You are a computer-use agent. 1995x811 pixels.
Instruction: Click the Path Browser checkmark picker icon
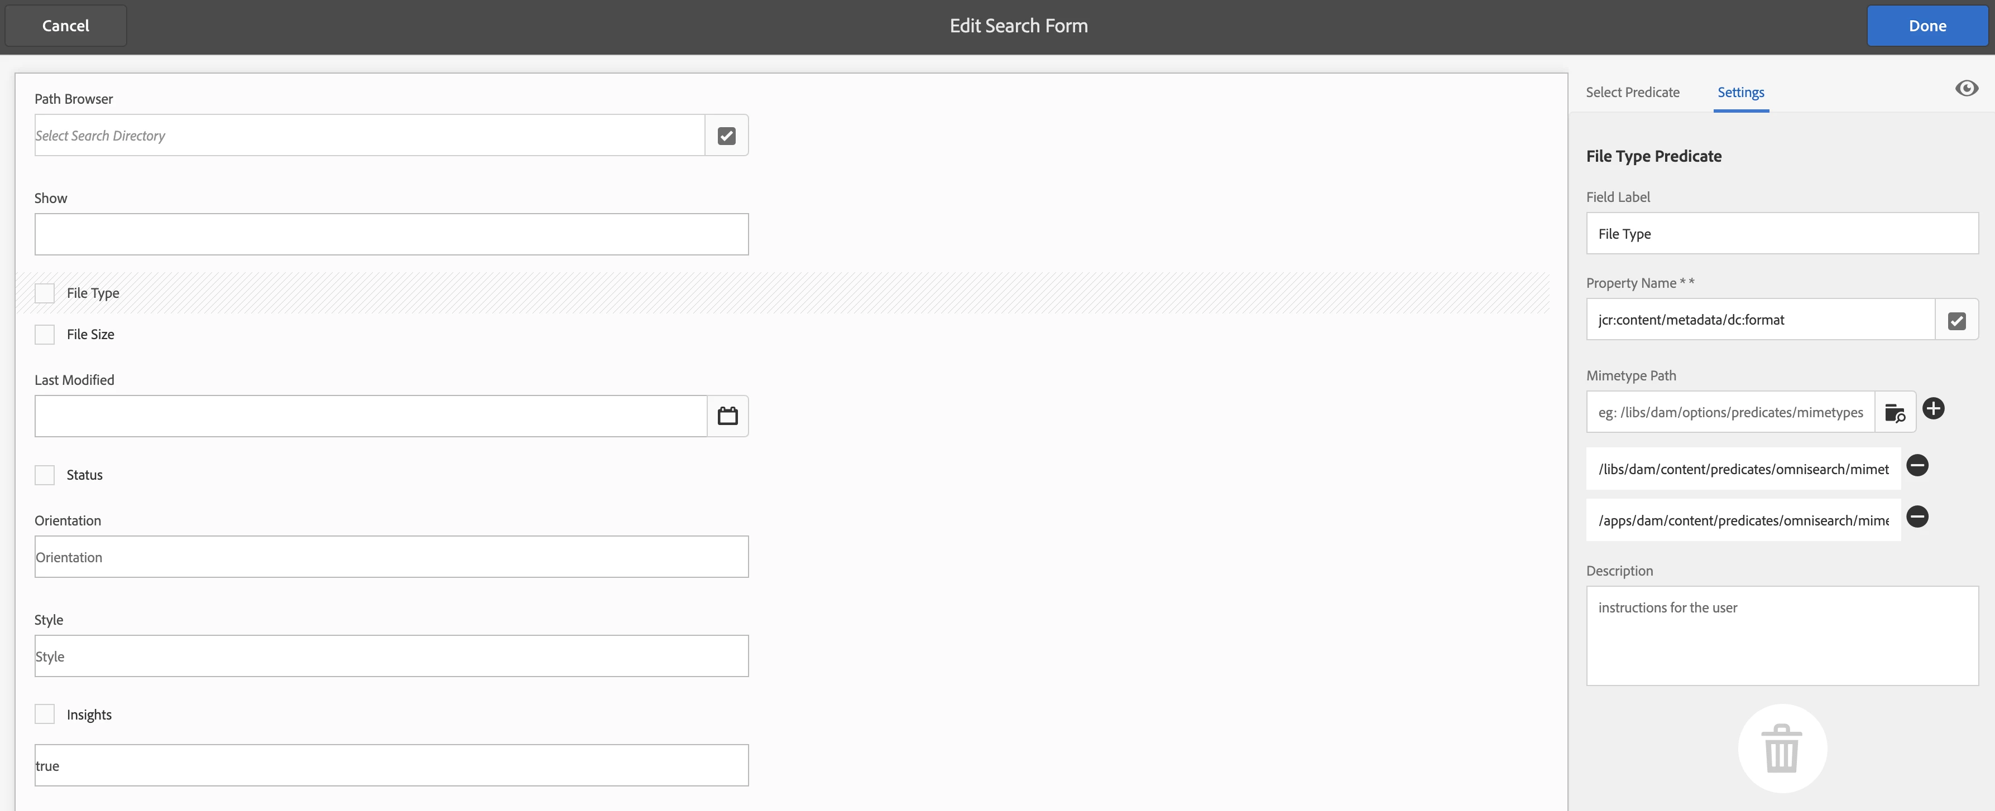(x=726, y=136)
